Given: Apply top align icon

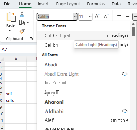Looking at the screenshot, I should pos(119,16).
